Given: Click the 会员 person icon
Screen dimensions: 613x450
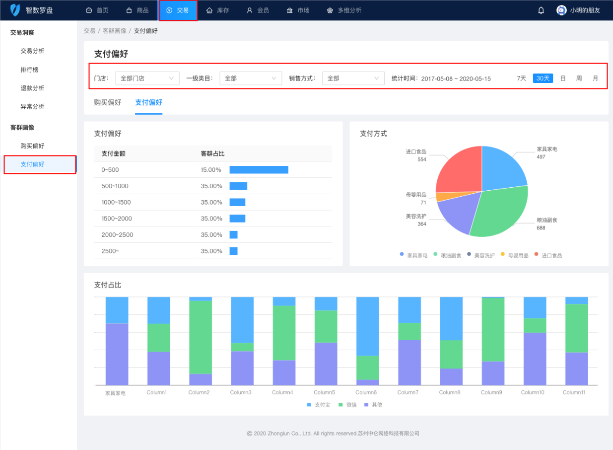Looking at the screenshot, I should point(250,10).
